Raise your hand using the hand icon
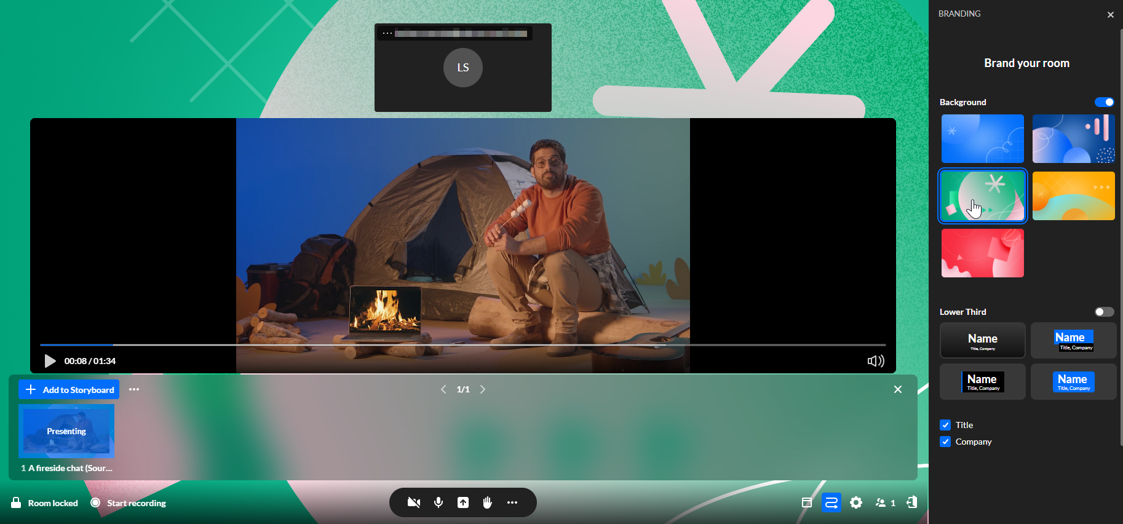The height and width of the screenshot is (524, 1123). (488, 502)
